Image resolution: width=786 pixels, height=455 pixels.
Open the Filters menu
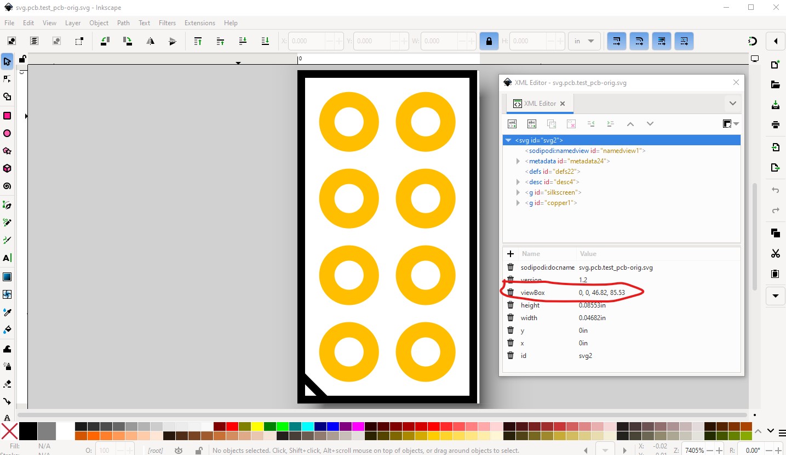click(x=167, y=23)
